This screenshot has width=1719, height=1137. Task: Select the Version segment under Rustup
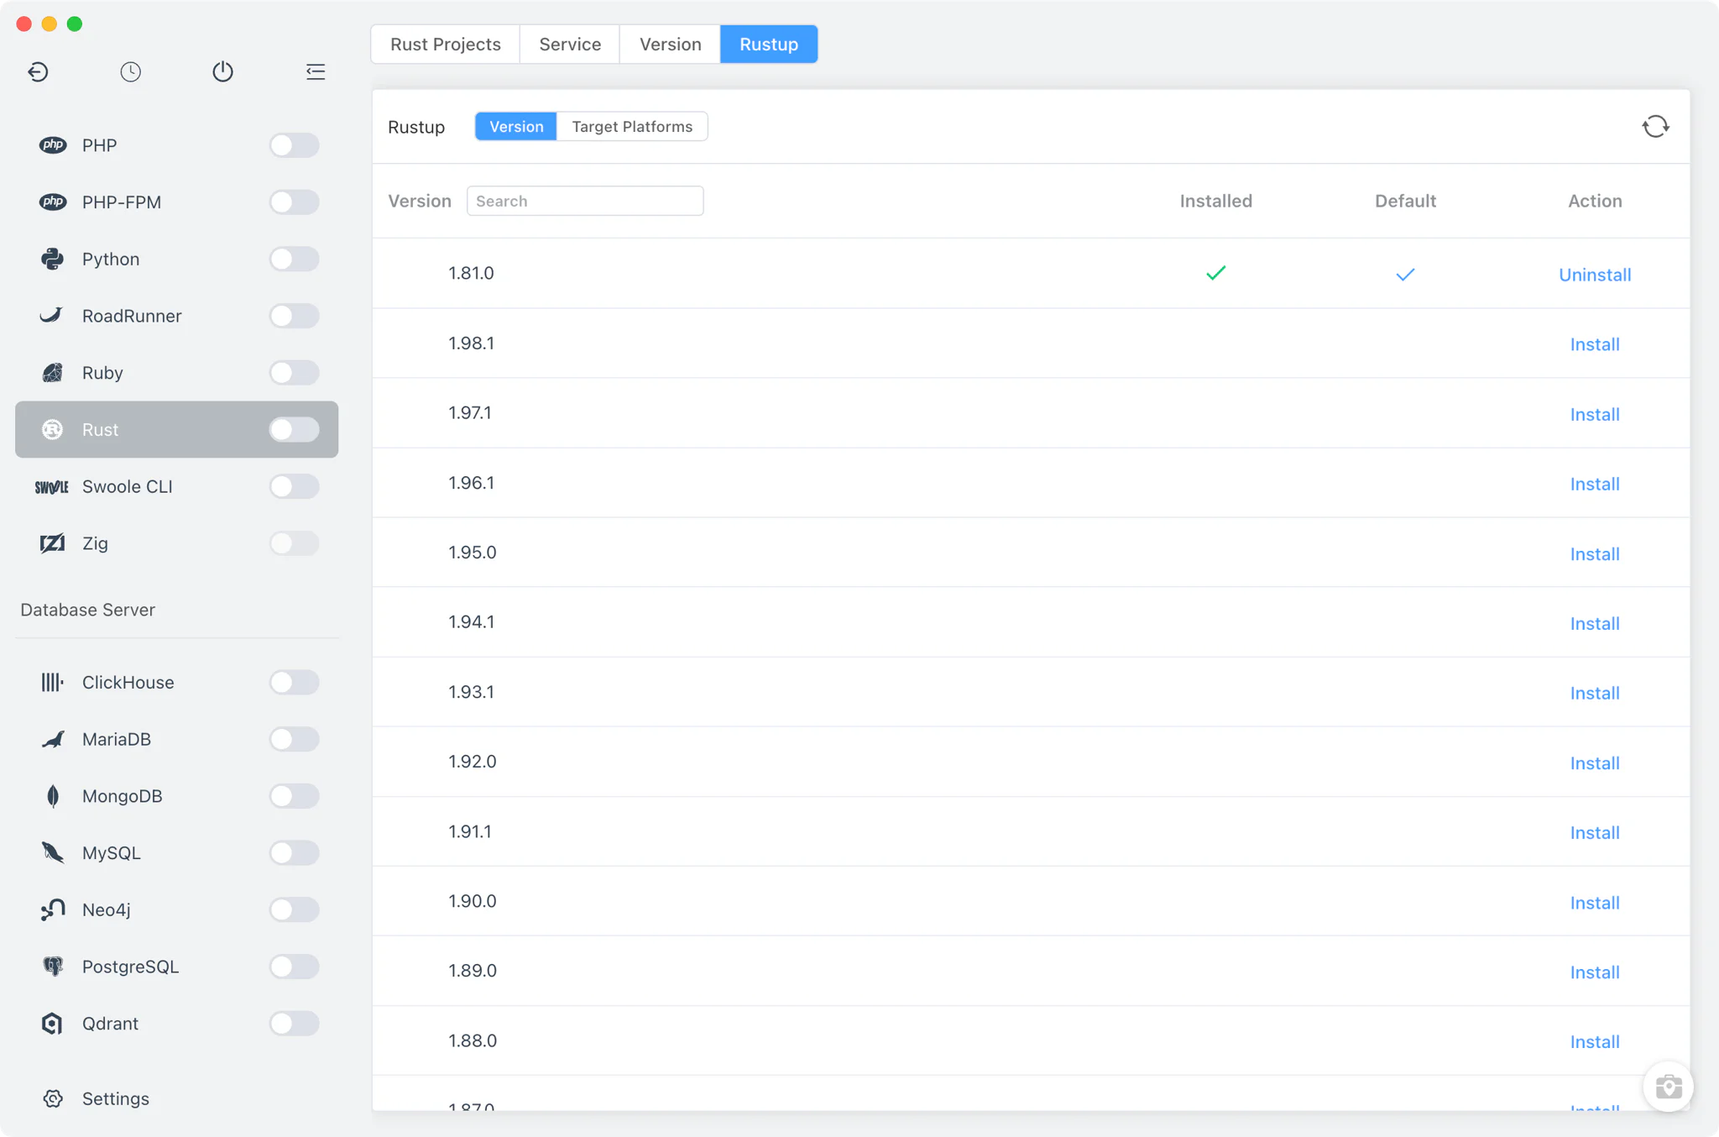point(516,127)
